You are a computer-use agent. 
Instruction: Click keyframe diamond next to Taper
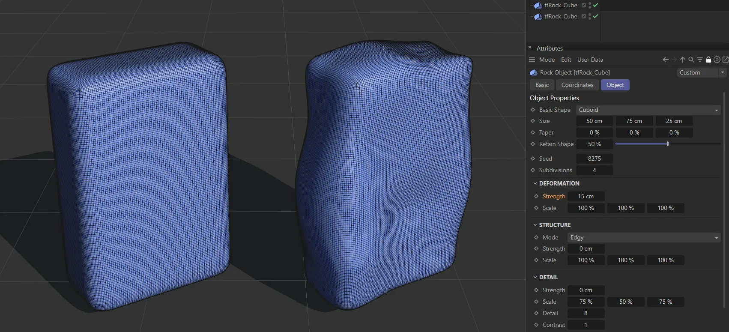coord(533,133)
